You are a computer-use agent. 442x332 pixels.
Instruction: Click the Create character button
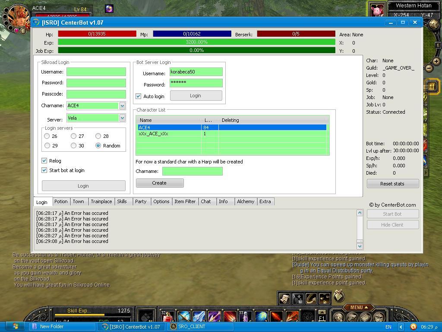click(160, 183)
